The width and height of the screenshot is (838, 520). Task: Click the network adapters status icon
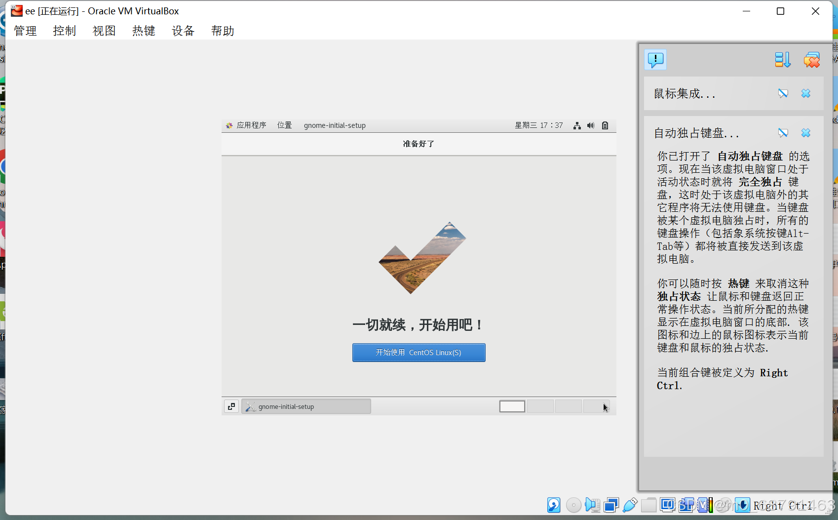click(x=611, y=505)
